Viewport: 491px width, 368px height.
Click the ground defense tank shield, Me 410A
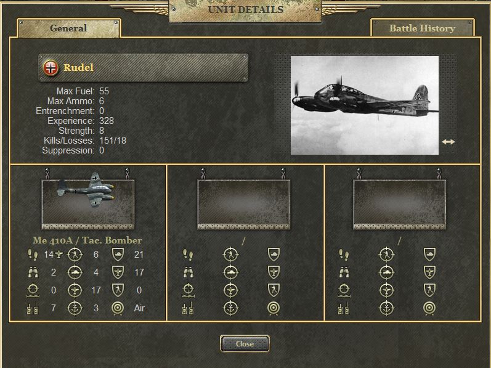(118, 254)
